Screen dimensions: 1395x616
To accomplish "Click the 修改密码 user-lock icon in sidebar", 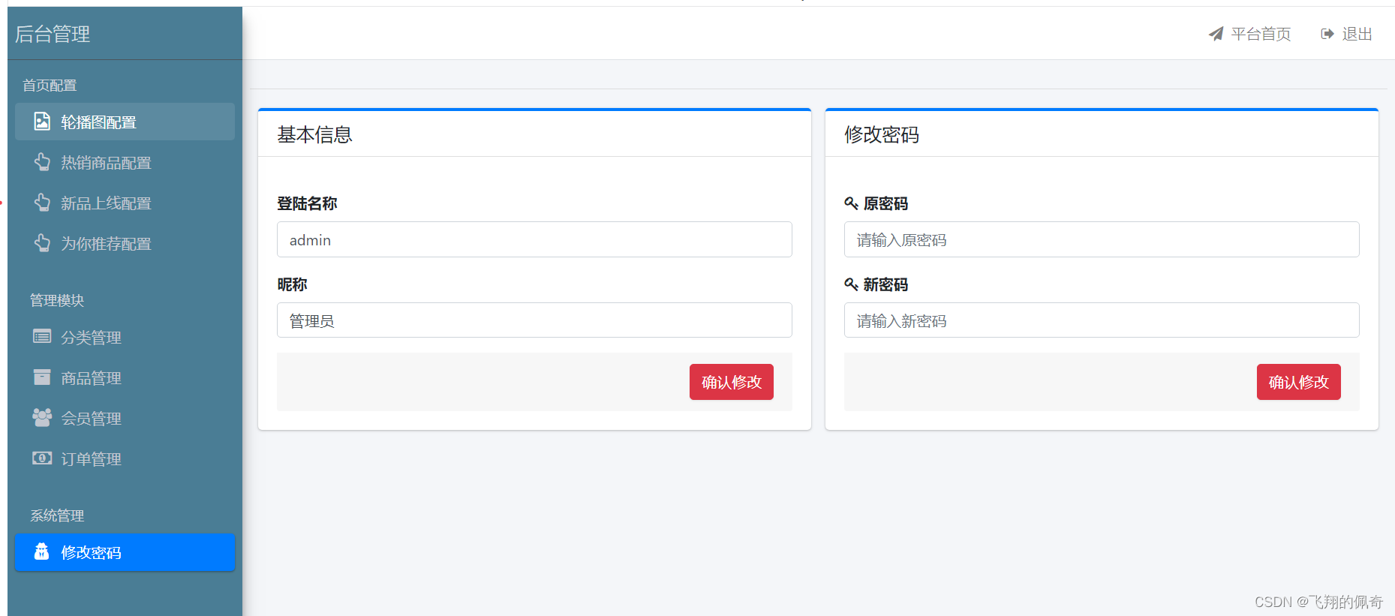I will coord(42,552).
